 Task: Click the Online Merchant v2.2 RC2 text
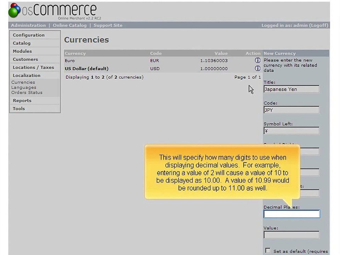[80, 18]
